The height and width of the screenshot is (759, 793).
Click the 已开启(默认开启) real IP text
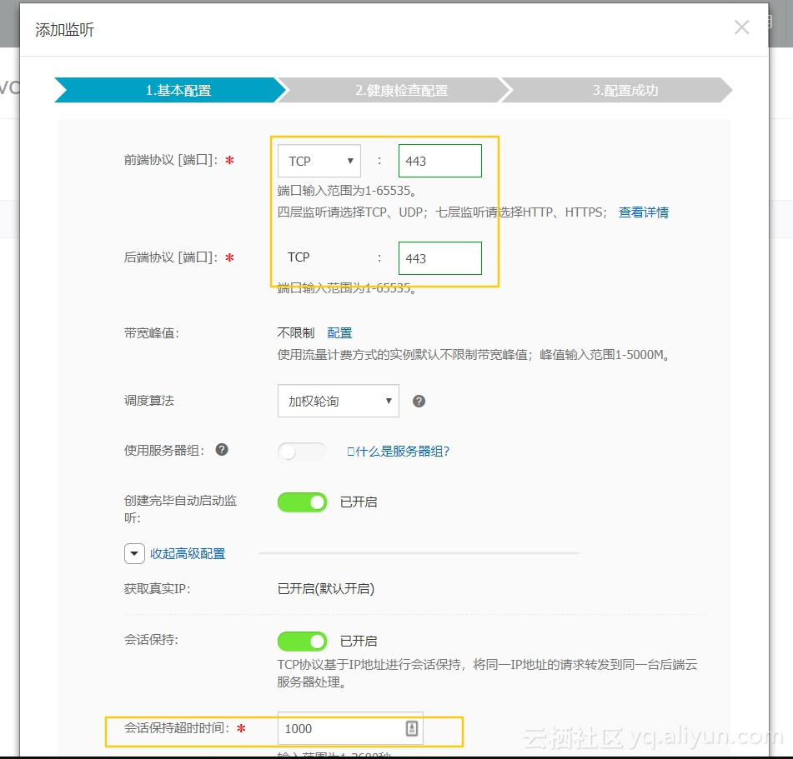326,589
